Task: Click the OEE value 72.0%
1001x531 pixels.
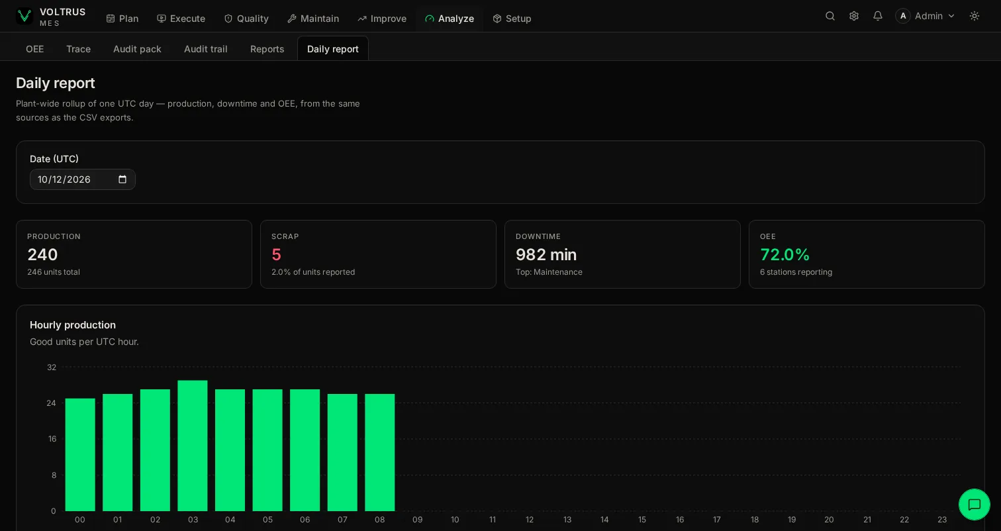Action: (785, 255)
